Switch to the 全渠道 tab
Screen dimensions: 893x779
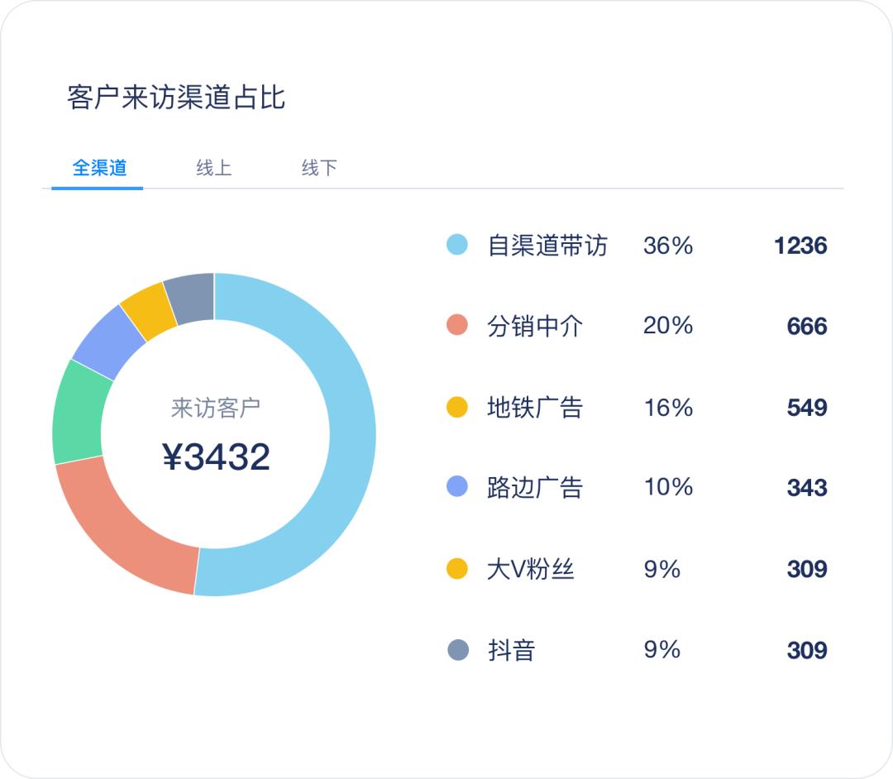coord(99,168)
